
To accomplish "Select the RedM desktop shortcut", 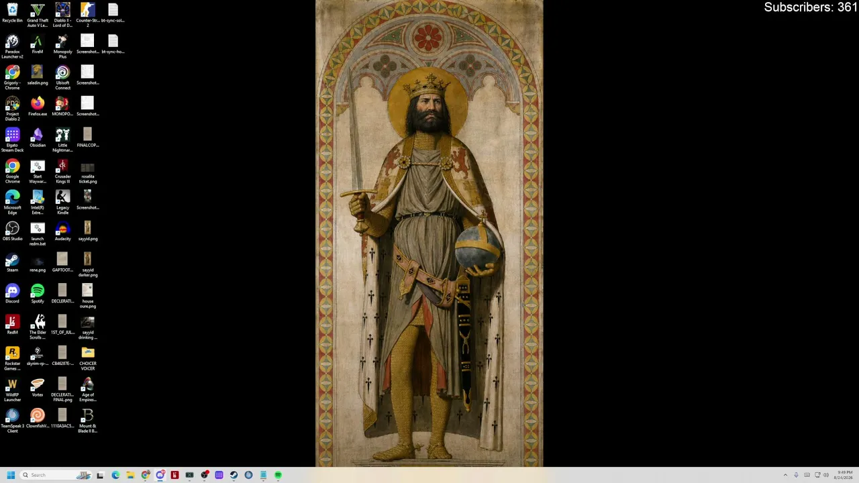I will coord(12,325).
